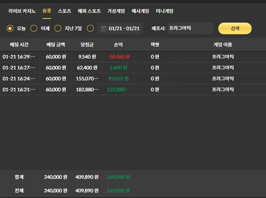Screen dimensions: 266x198
Task: Click the calendar icon in date field
Action: 103,28
